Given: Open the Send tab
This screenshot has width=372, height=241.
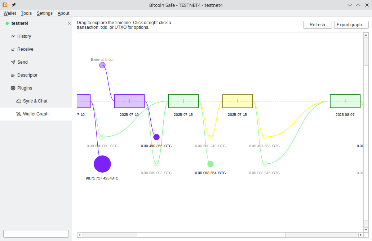Looking at the screenshot, I should 36,62.
